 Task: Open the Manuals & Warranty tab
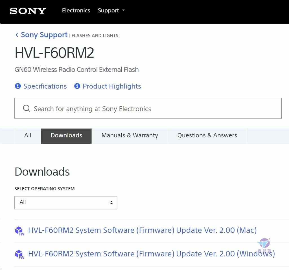click(x=130, y=136)
